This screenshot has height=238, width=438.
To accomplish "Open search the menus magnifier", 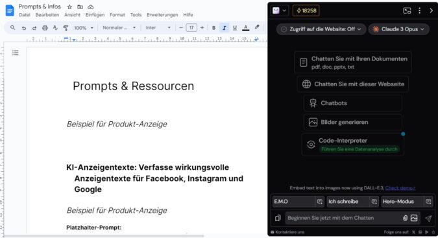I will click(12, 28).
